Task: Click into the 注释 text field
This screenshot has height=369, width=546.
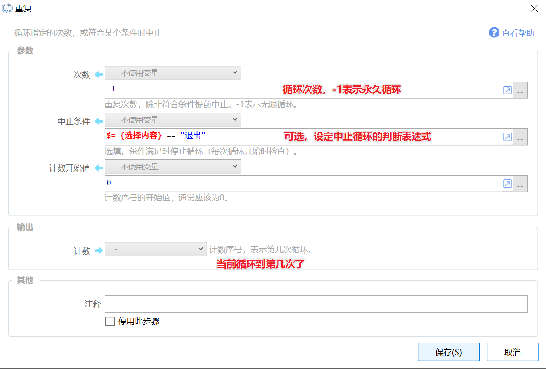Action: (316, 304)
